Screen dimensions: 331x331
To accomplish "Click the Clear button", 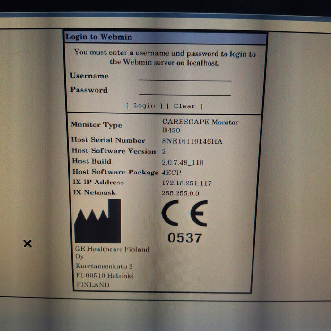I will pyautogui.click(x=185, y=106).
